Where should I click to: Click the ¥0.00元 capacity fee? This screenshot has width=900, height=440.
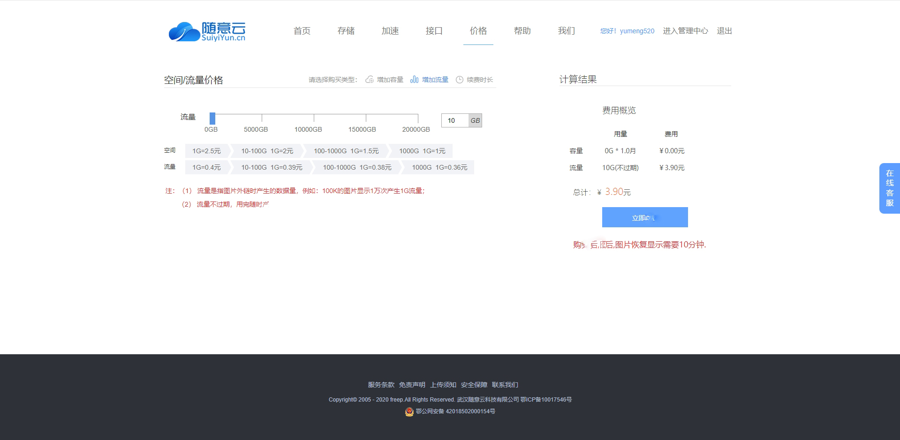pos(672,151)
